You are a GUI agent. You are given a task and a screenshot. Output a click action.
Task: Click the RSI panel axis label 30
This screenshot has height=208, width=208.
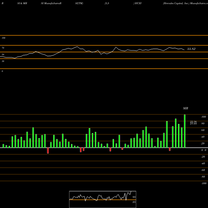click(x=3, y=61)
